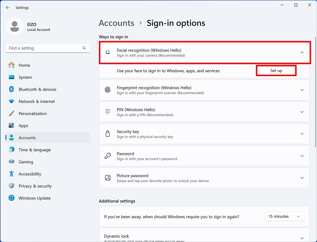Click Find a setting search box
The height and width of the screenshot is (242, 317).
click(x=48, y=48)
